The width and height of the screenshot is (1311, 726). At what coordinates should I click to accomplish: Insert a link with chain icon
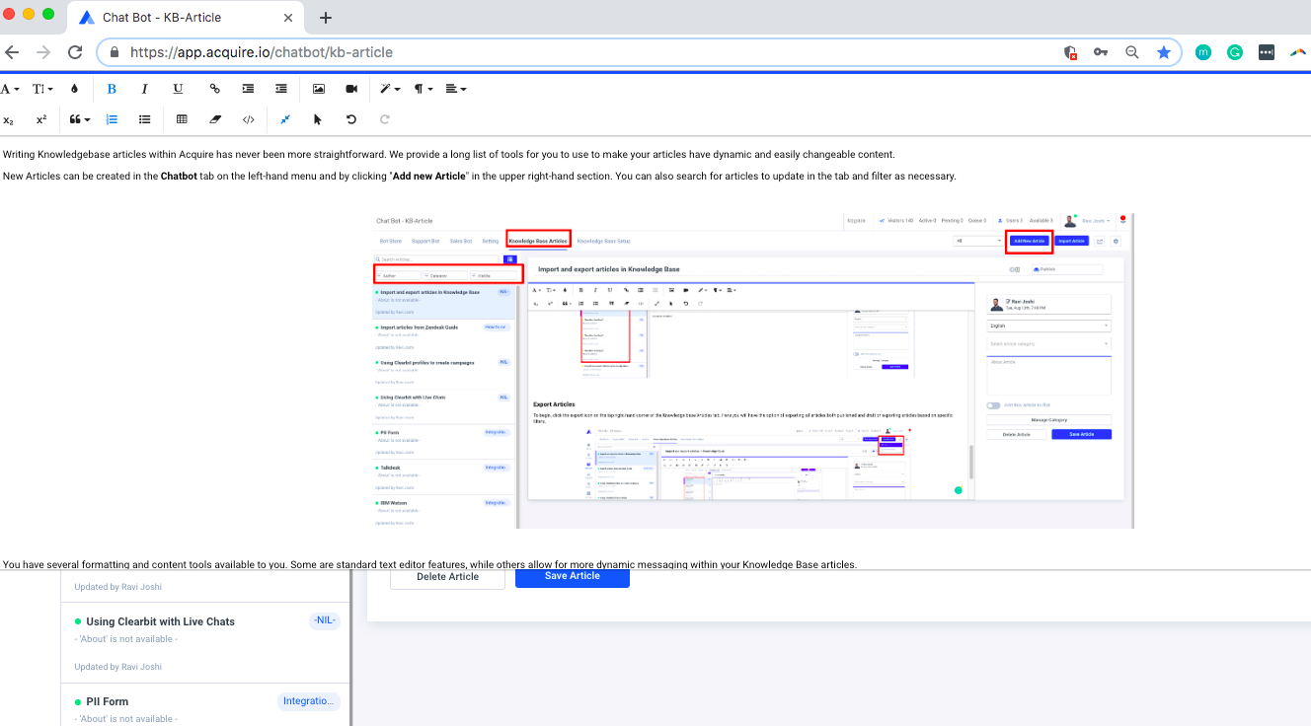click(215, 89)
